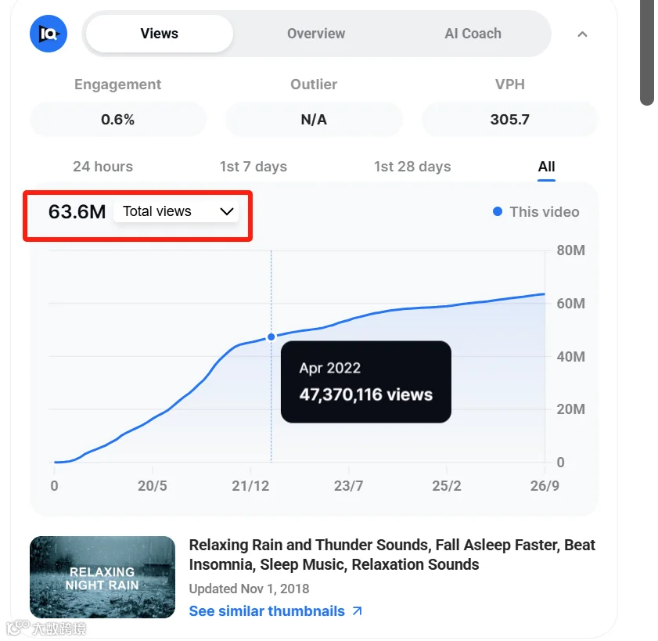Switch to the Overview tab

click(316, 34)
